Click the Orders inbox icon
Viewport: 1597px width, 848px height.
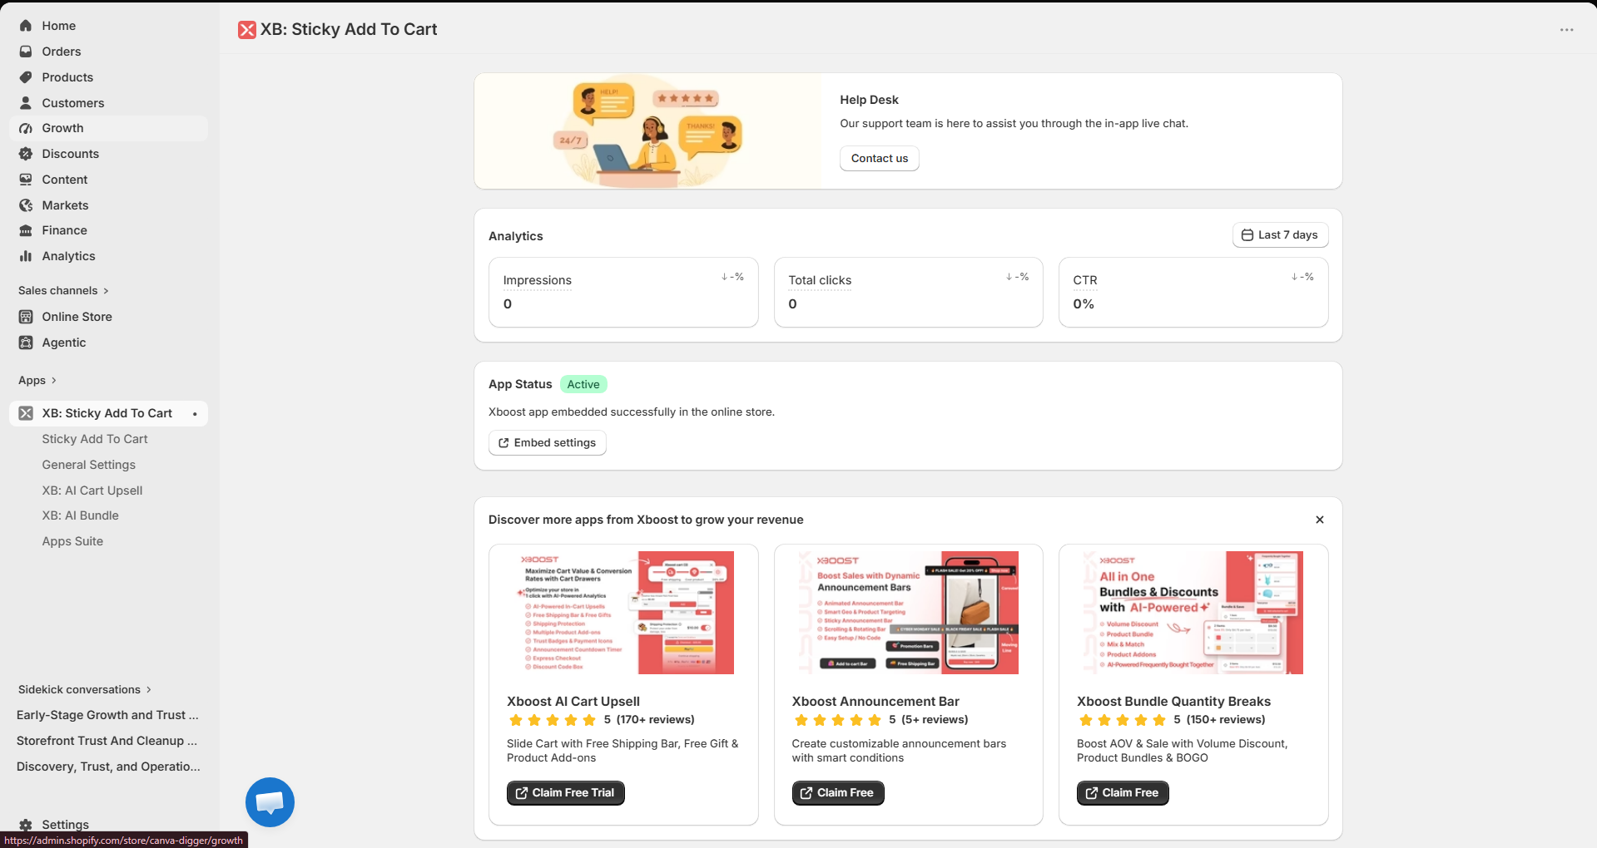coord(26,52)
